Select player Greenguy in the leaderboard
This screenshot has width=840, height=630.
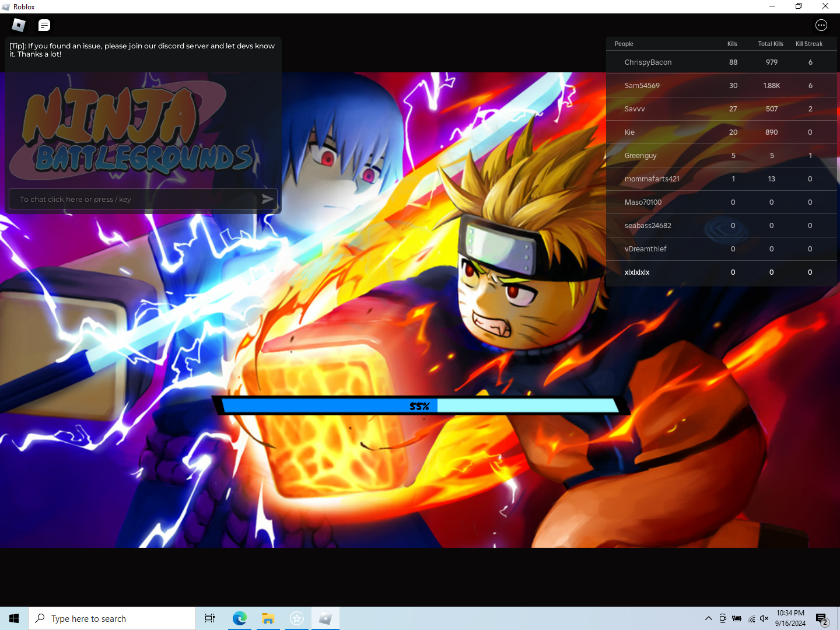[722, 155]
